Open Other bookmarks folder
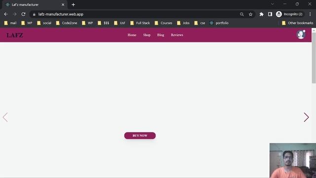 click(x=298, y=23)
